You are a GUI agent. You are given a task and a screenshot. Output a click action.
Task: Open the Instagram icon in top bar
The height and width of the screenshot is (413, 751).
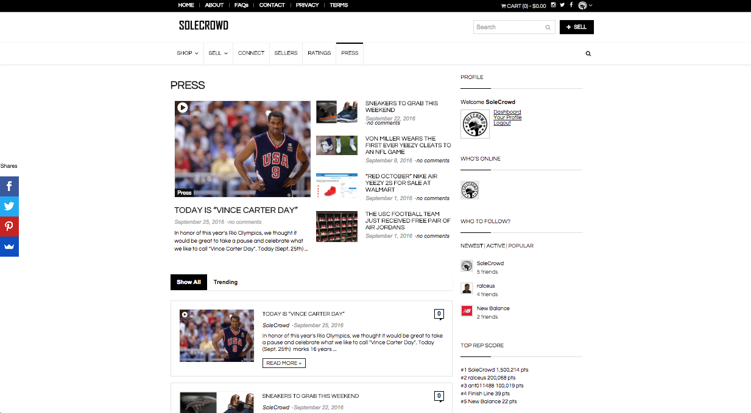[554, 5]
